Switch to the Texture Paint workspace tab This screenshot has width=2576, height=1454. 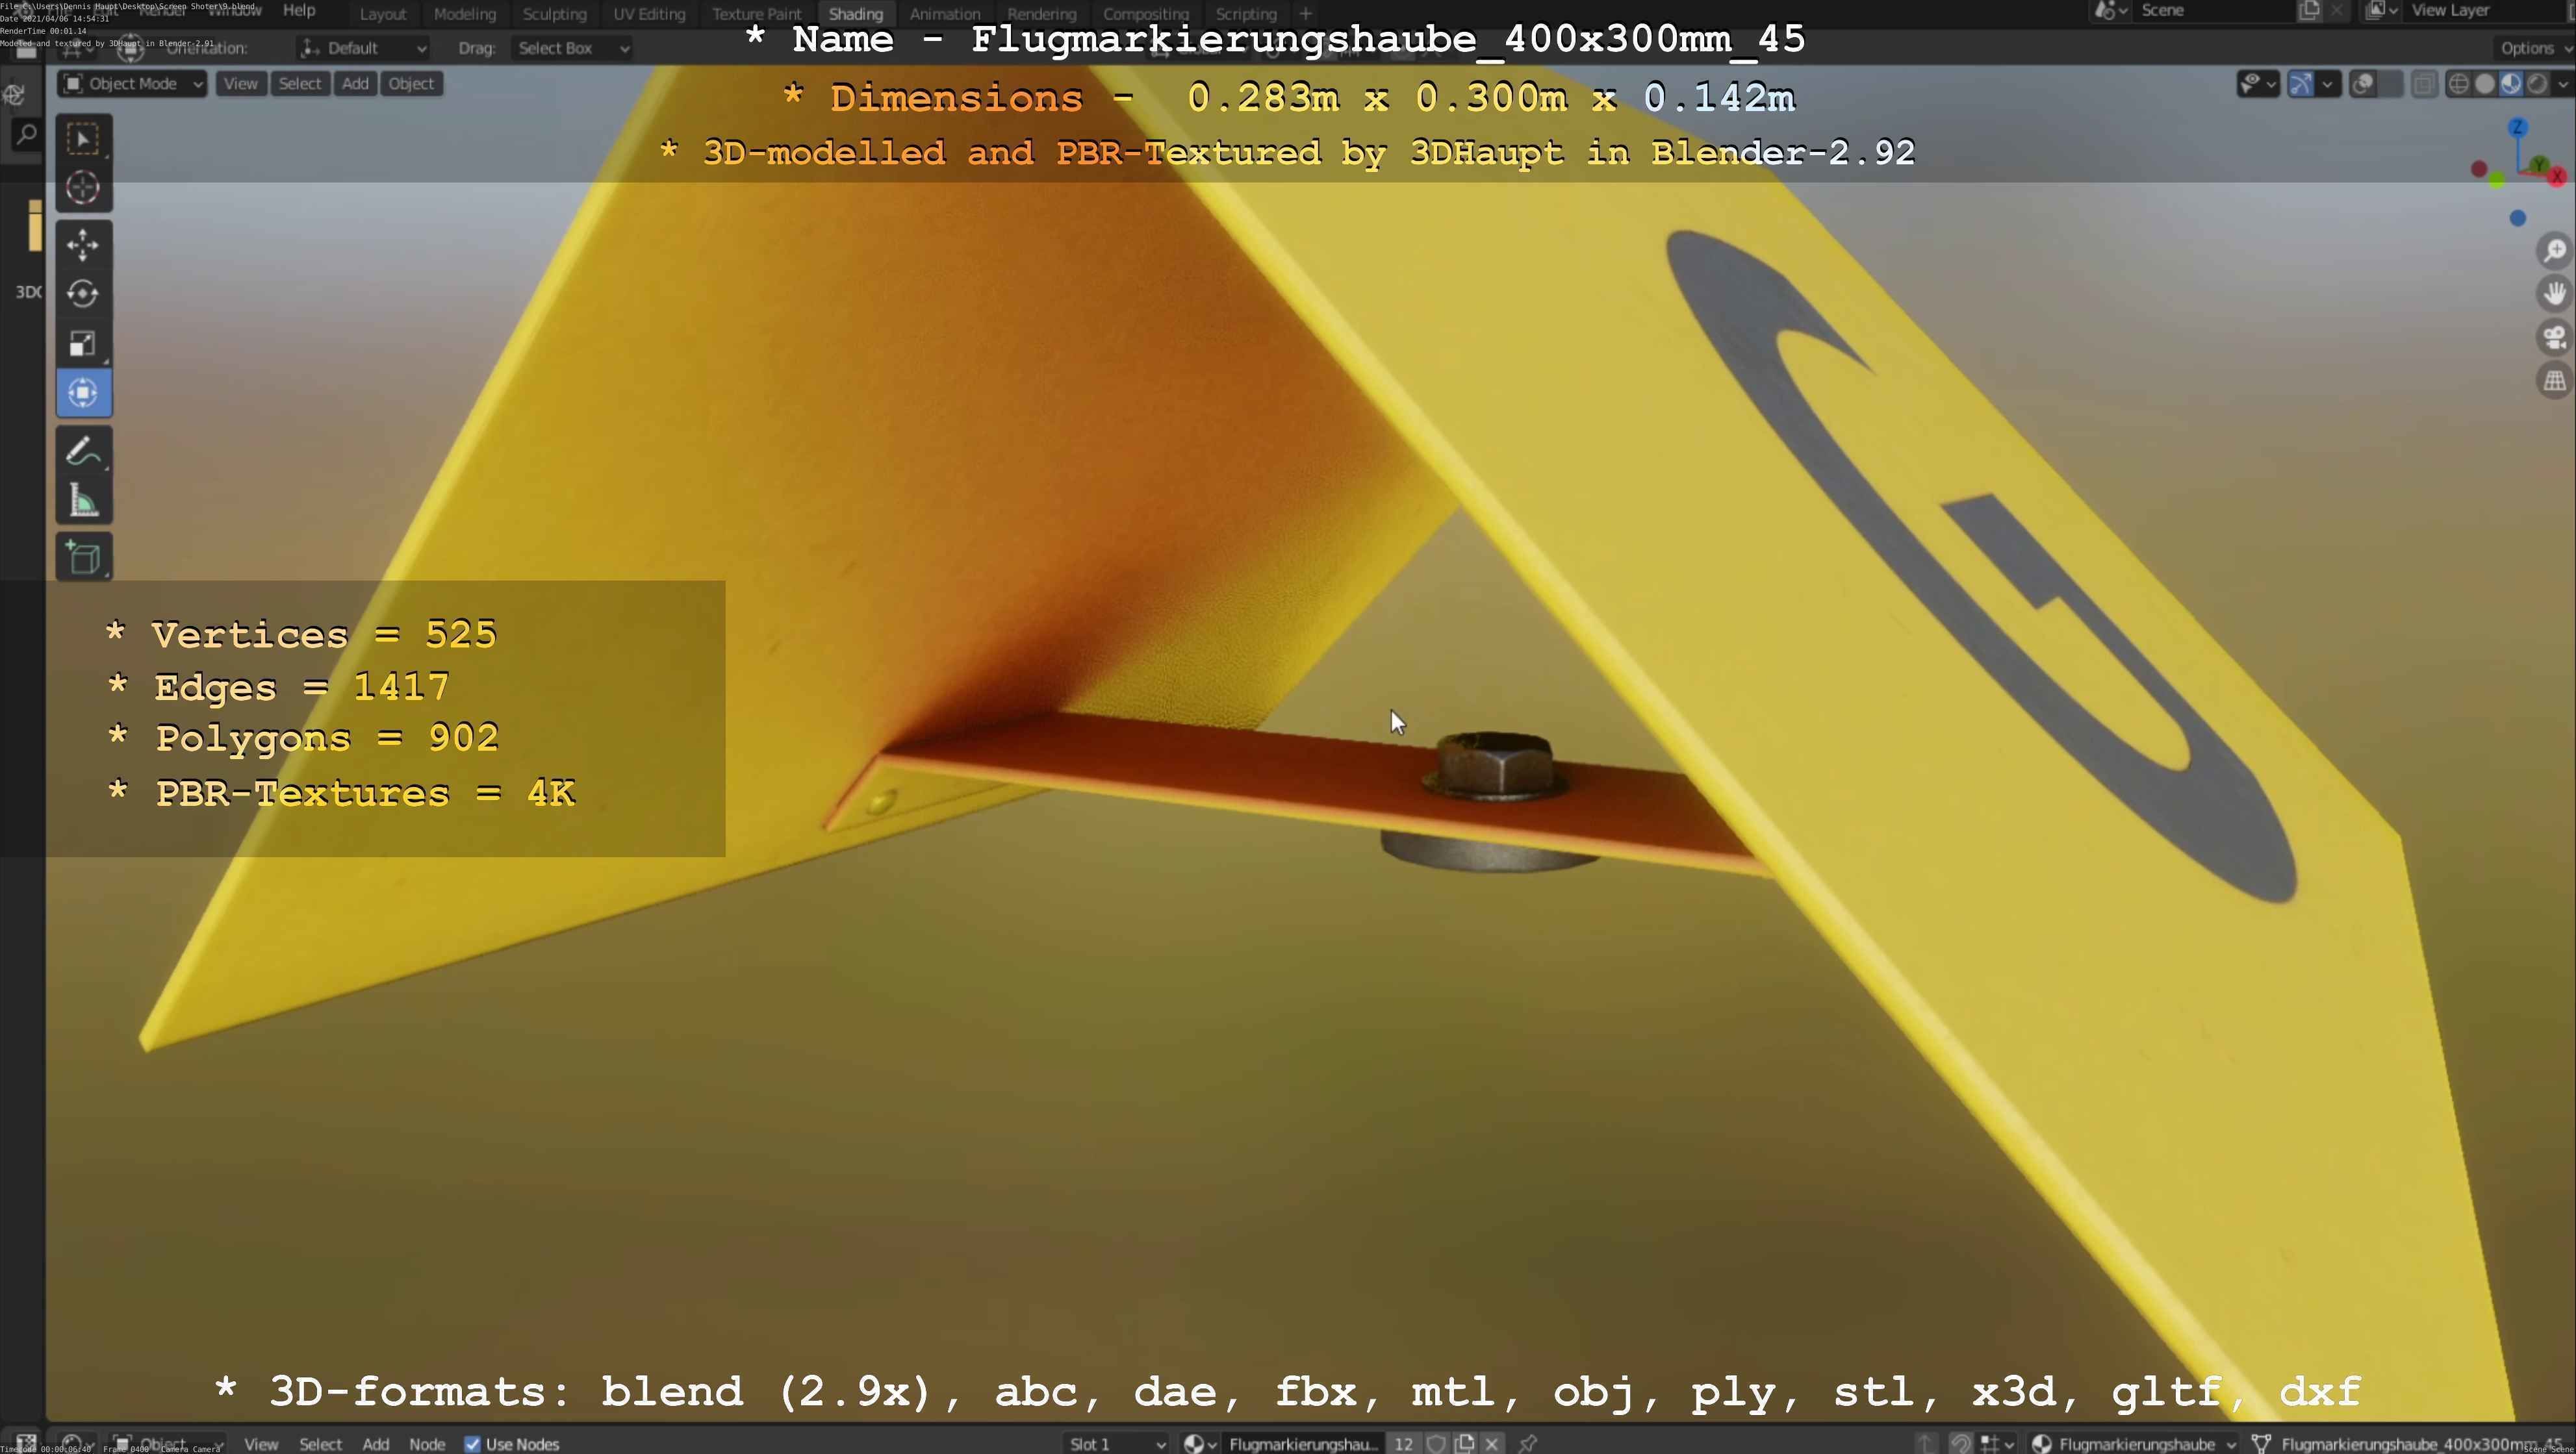click(x=757, y=14)
